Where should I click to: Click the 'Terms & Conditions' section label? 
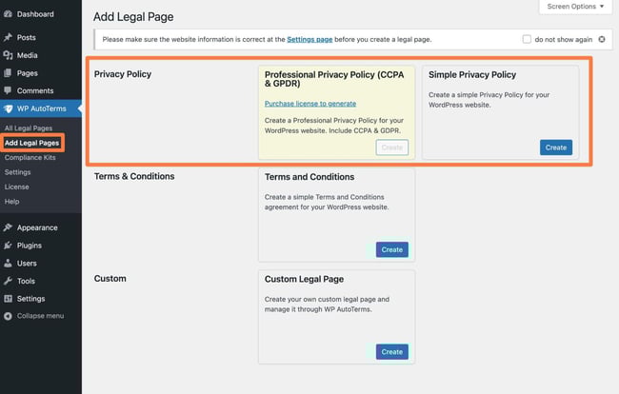click(x=134, y=176)
